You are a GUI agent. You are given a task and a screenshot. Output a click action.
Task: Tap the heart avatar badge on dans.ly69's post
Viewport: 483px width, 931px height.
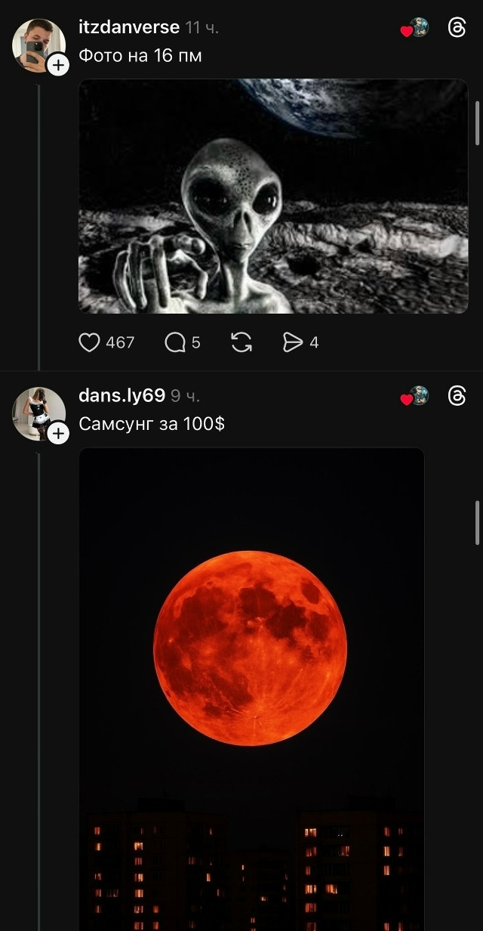[x=415, y=397]
